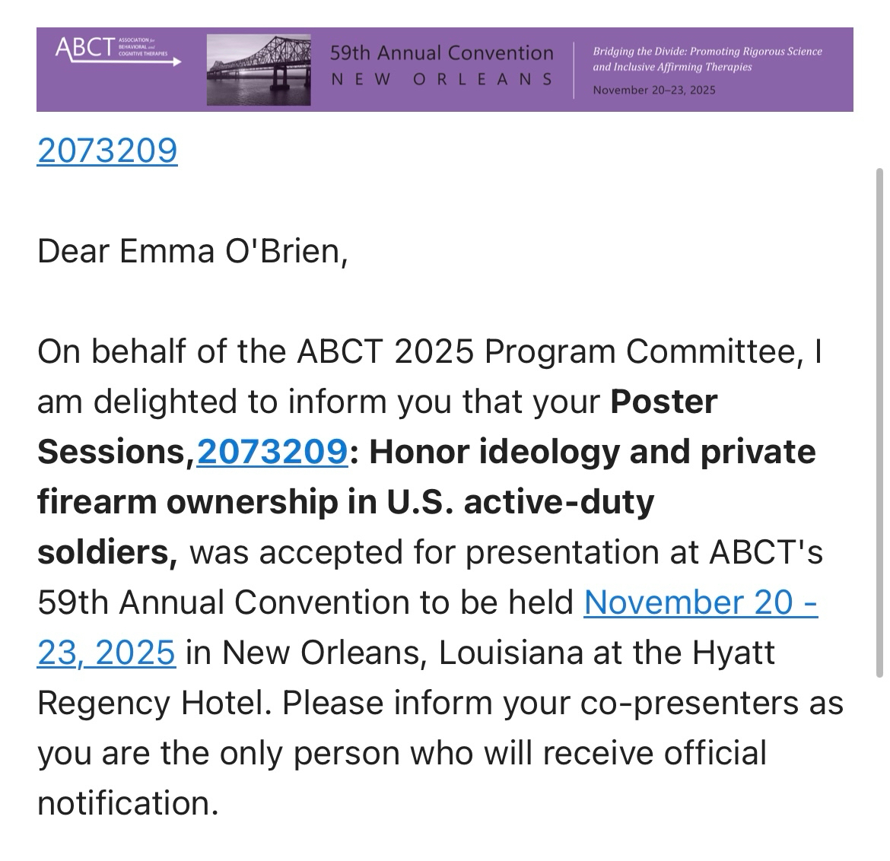Open the underlined "November 20 -" date link
890x861 pixels.
tap(700, 602)
